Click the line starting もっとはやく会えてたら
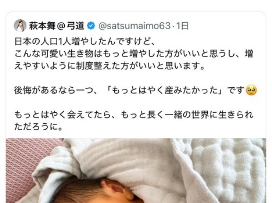Viewport: 272px width, 203px height. (x=134, y=115)
